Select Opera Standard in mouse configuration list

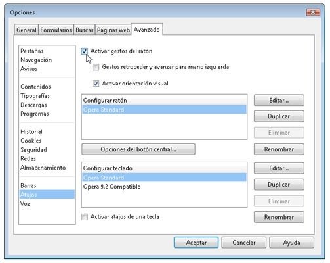pos(164,110)
